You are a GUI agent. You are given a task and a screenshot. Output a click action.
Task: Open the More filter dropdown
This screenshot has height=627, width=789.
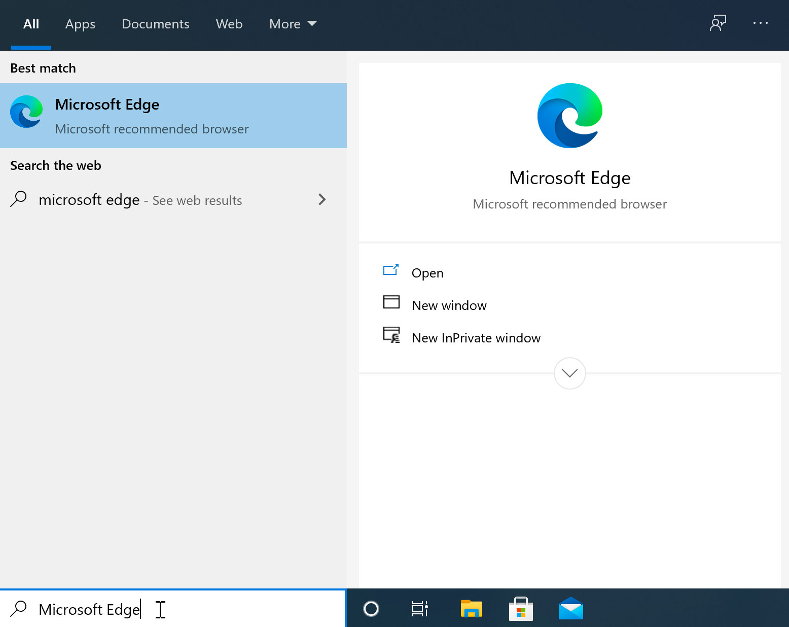[293, 24]
